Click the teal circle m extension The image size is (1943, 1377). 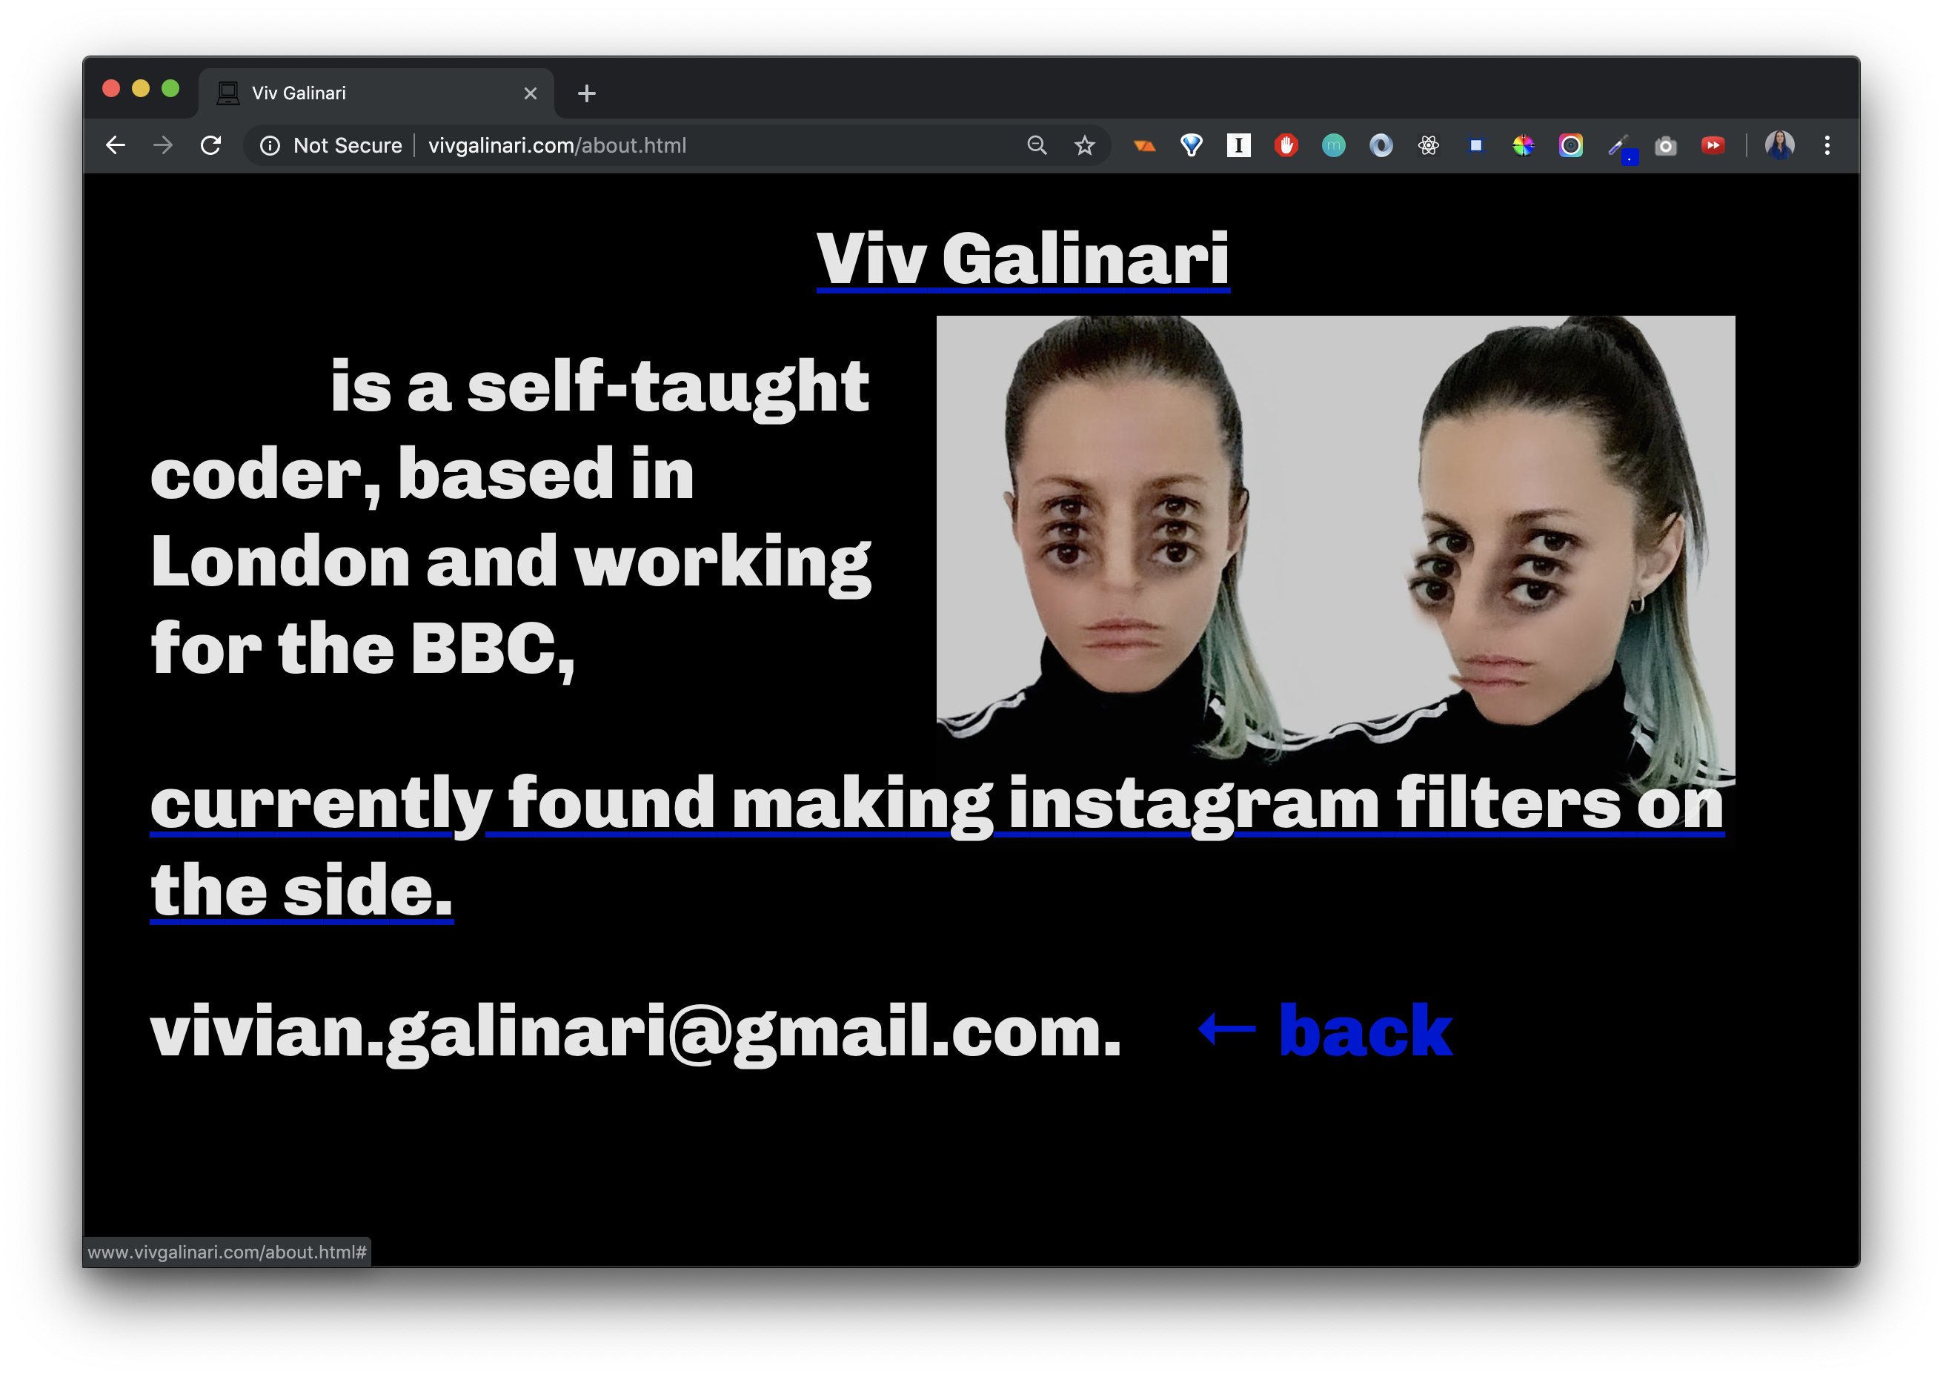pyautogui.click(x=1333, y=146)
